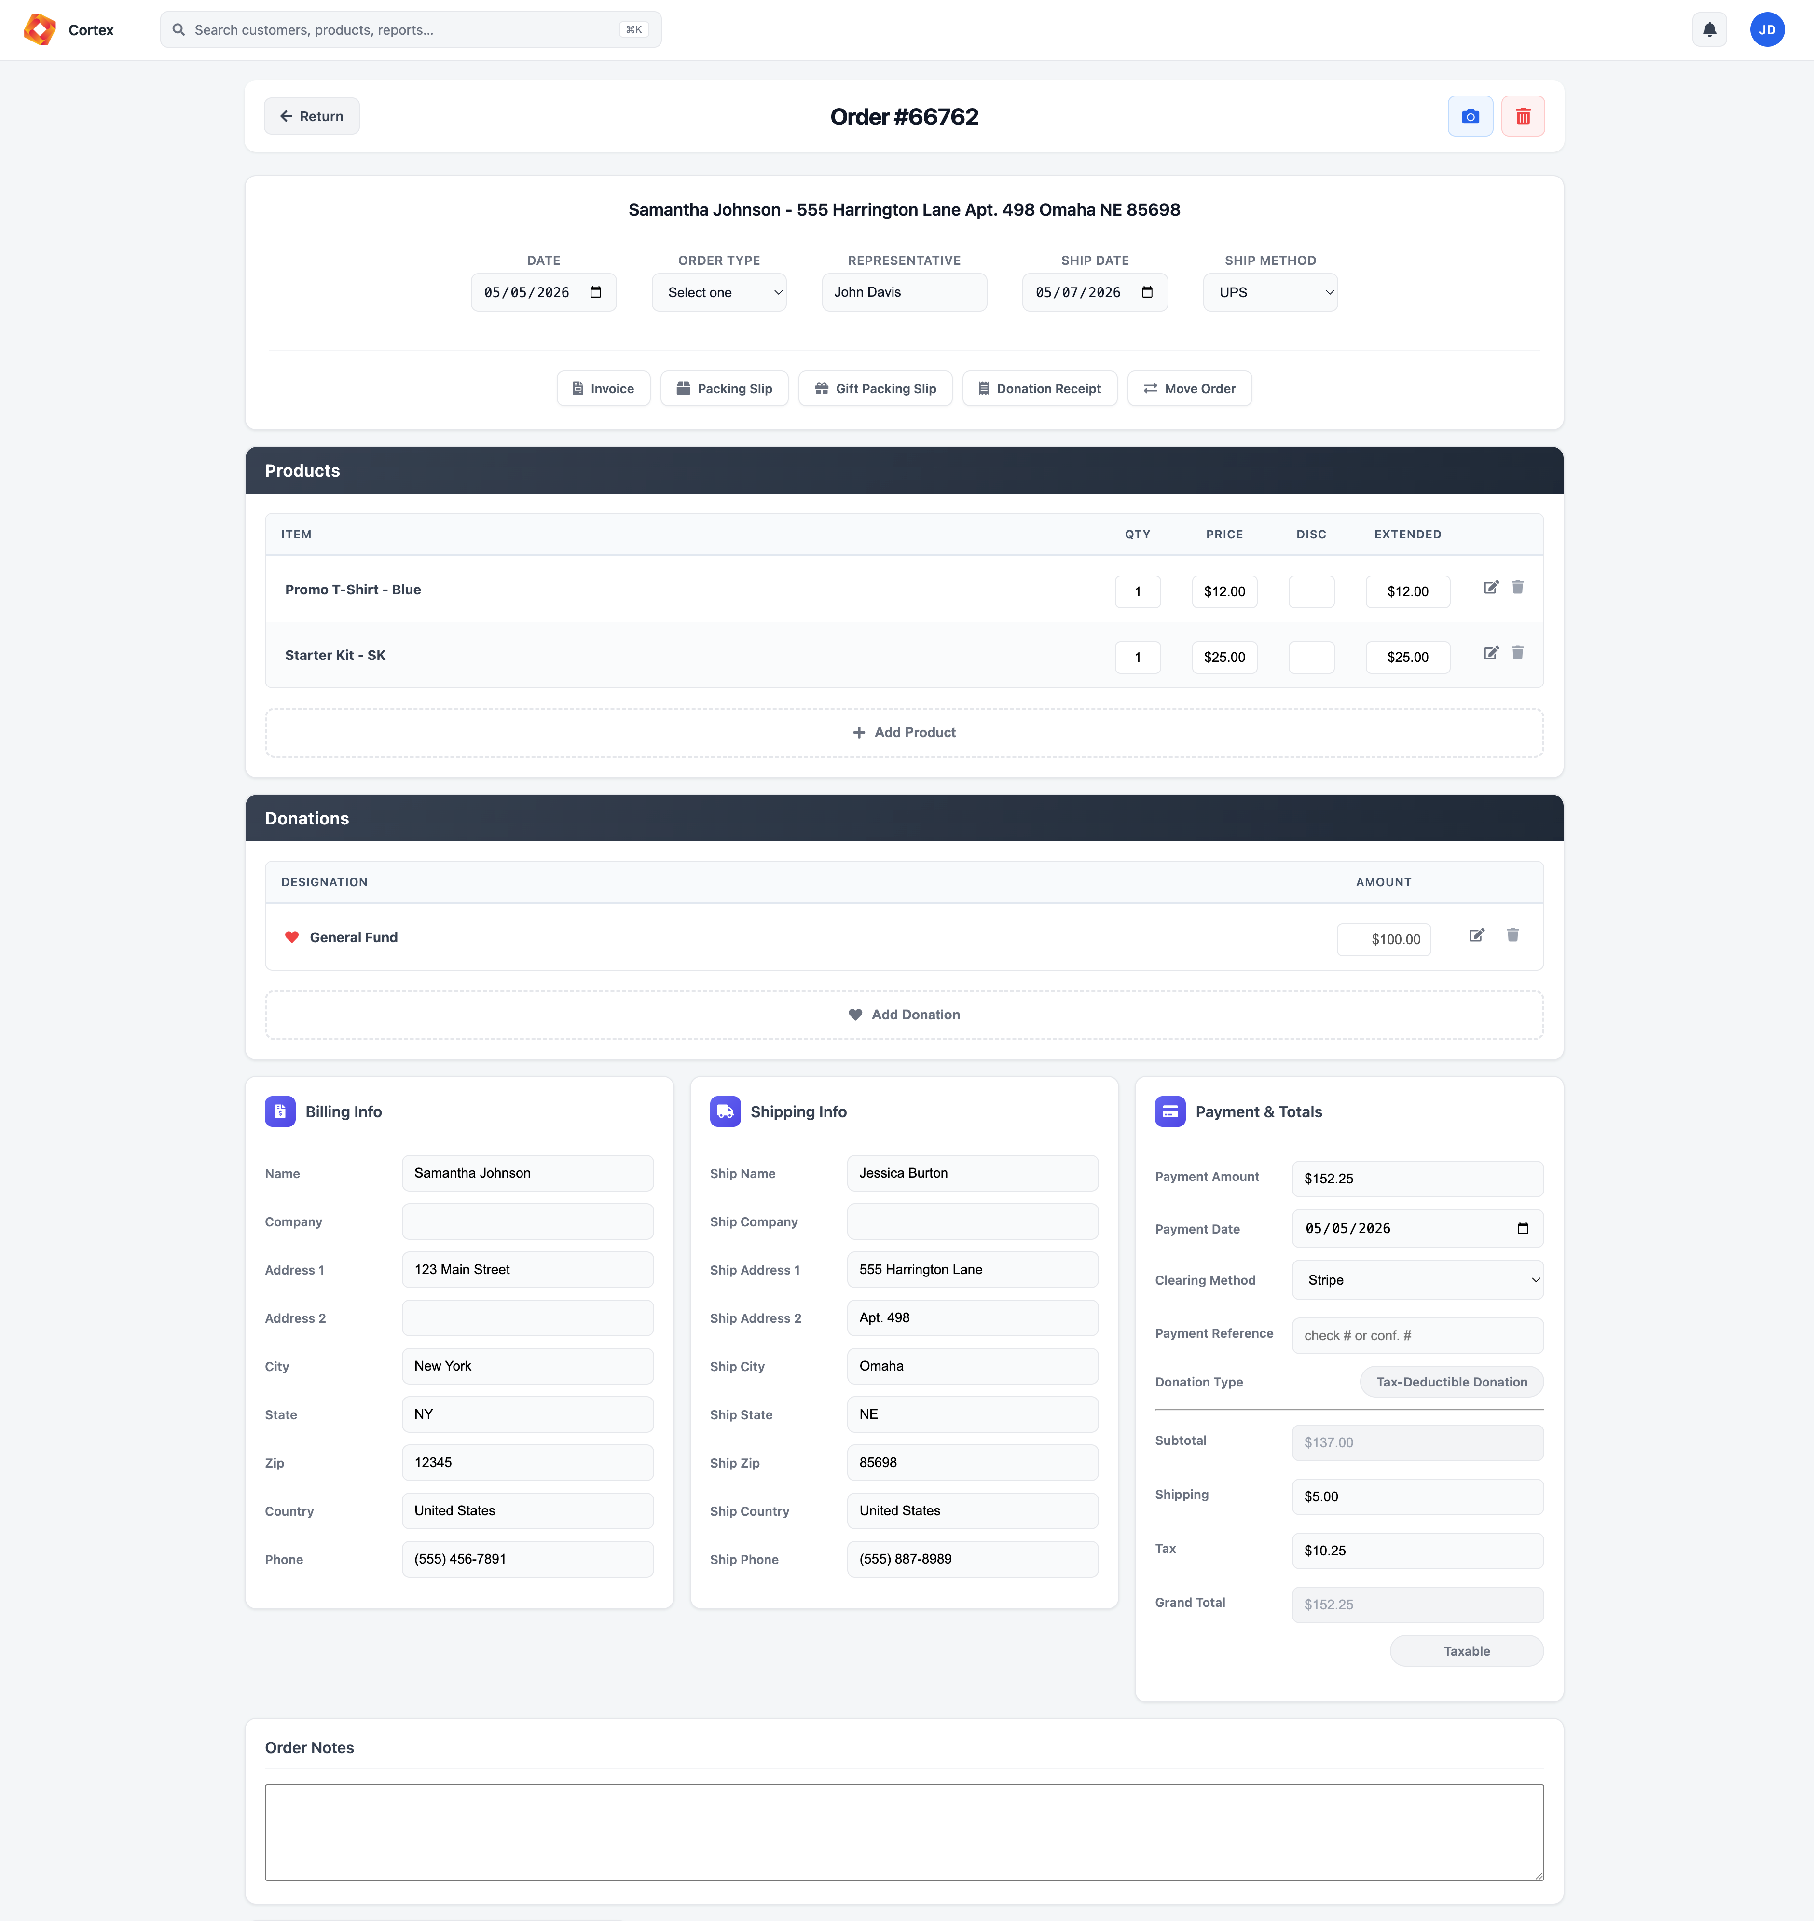The height and width of the screenshot is (1921, 1814).
Task: Click the billing City field New York
Action: click(528, 1366)
